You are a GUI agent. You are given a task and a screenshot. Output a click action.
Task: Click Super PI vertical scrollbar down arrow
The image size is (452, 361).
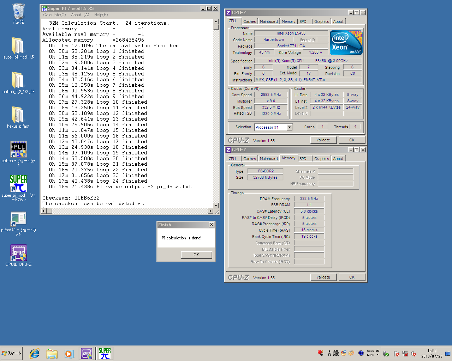point(216,206)
